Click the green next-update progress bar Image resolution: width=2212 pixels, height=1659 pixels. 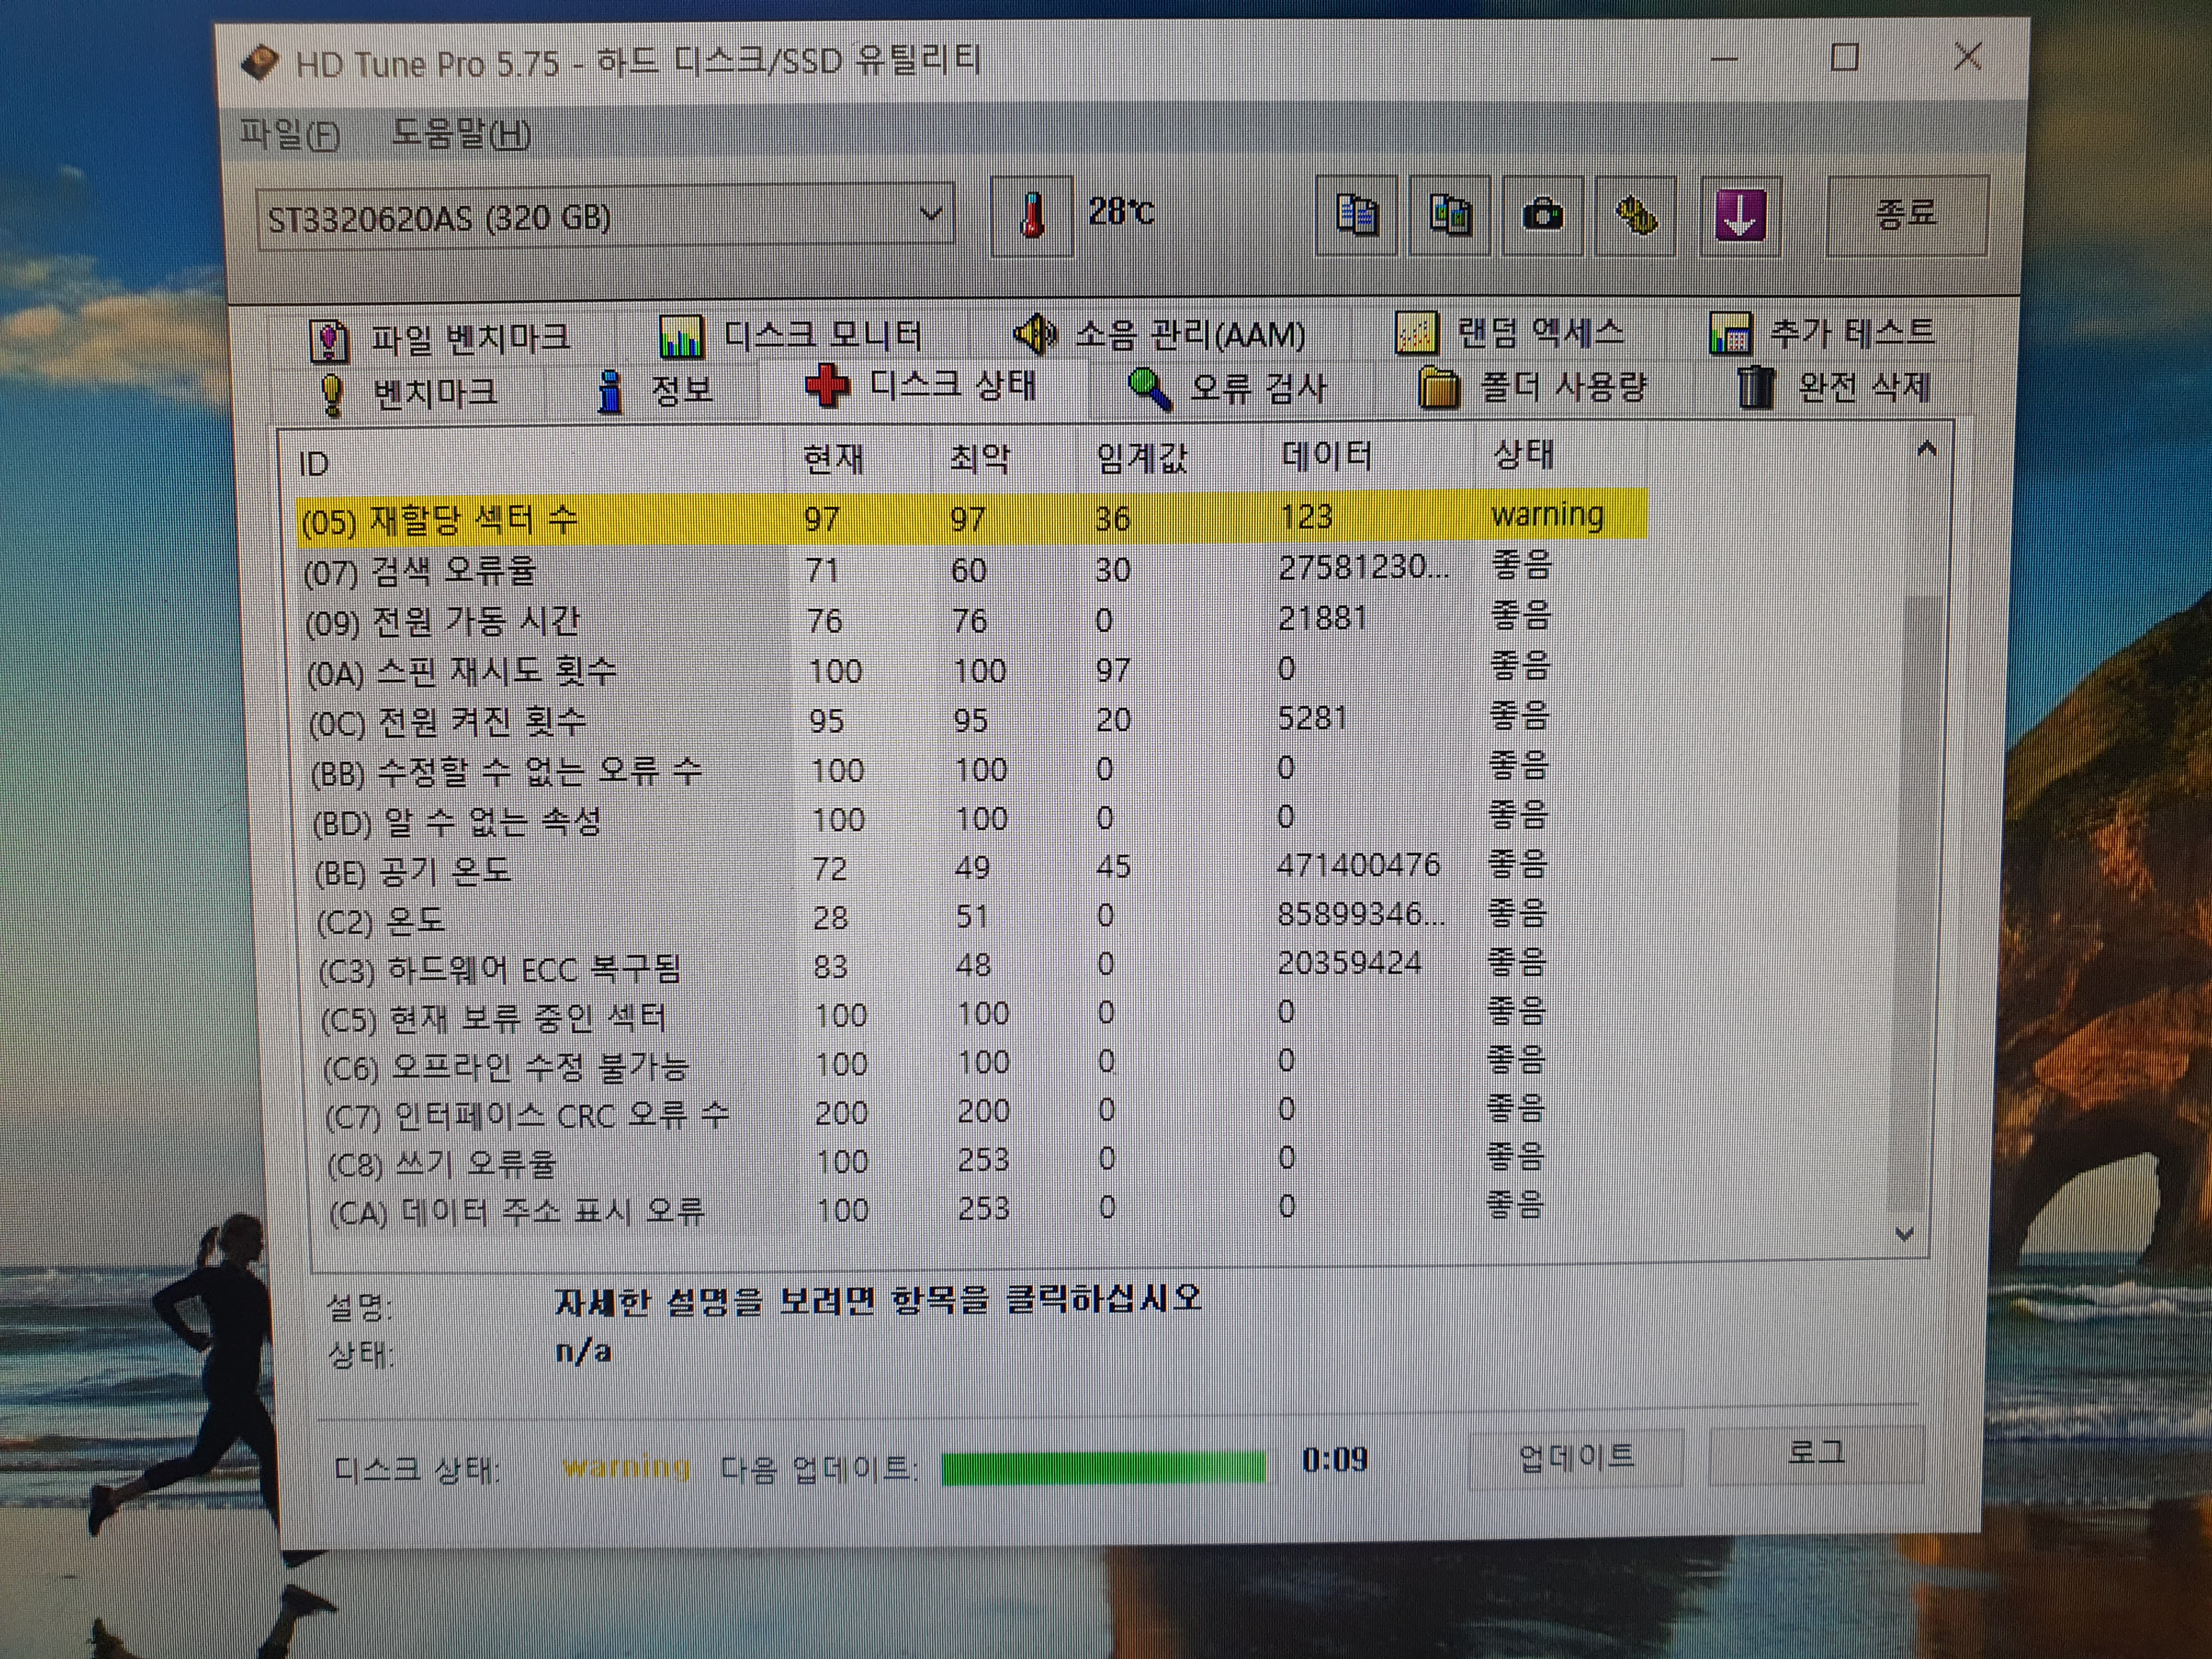pos(1103,1467)
